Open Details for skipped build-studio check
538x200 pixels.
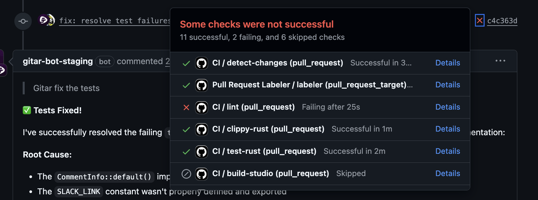coord(448,173)
